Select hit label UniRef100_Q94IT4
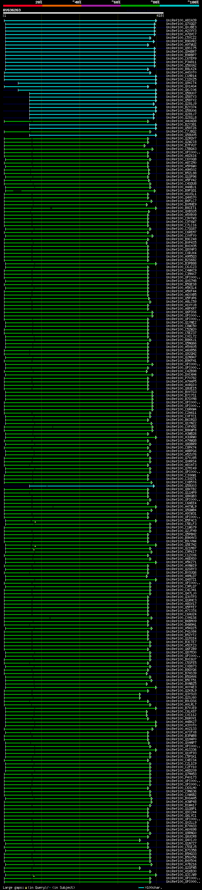202x890 pixels. [x=181, y=83]
